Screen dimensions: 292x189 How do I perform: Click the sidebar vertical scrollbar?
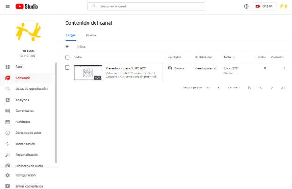56,113
